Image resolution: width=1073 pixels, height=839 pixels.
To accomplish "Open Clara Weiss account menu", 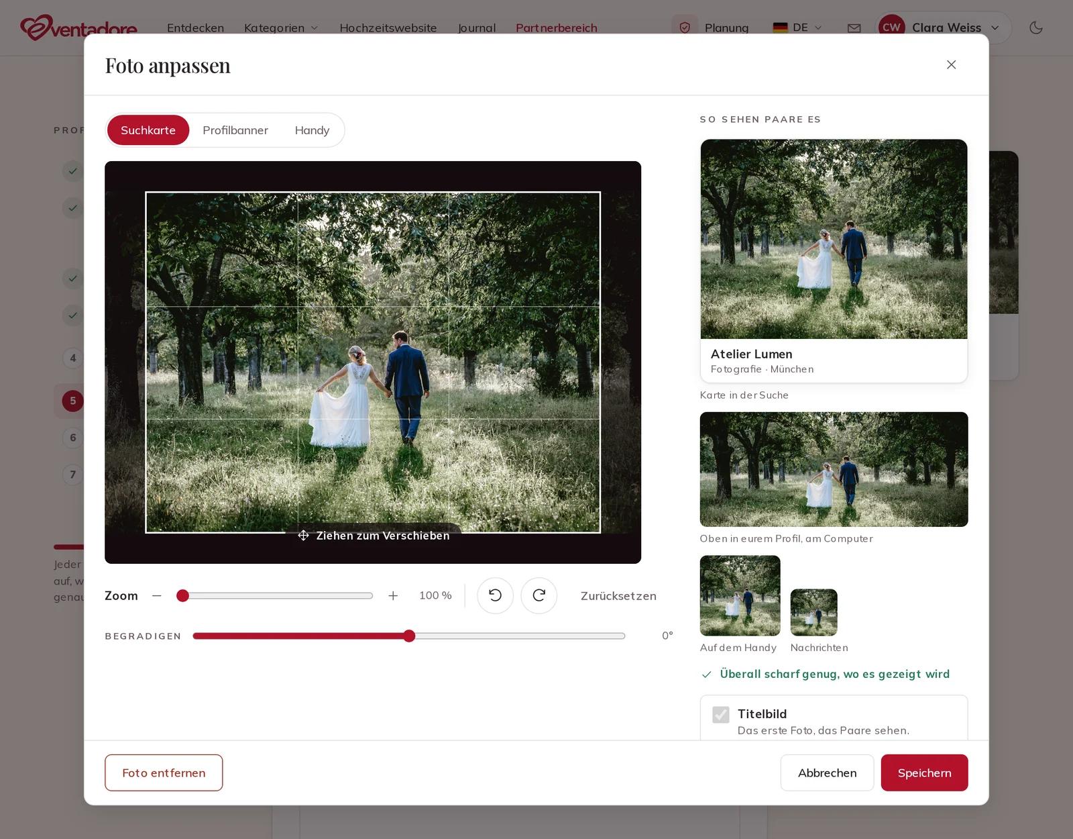I will (x=943, y=28).
